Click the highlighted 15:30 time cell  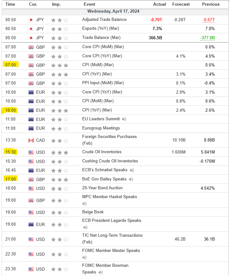click(x=10, y=152)
